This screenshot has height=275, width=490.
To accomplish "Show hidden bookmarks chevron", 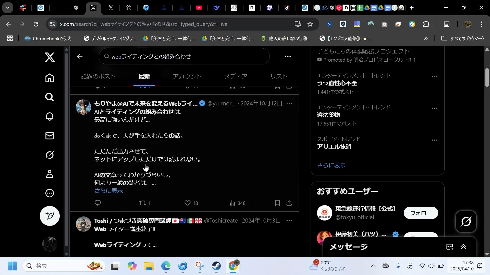I will pyautogui.click(x=426, y=38).
